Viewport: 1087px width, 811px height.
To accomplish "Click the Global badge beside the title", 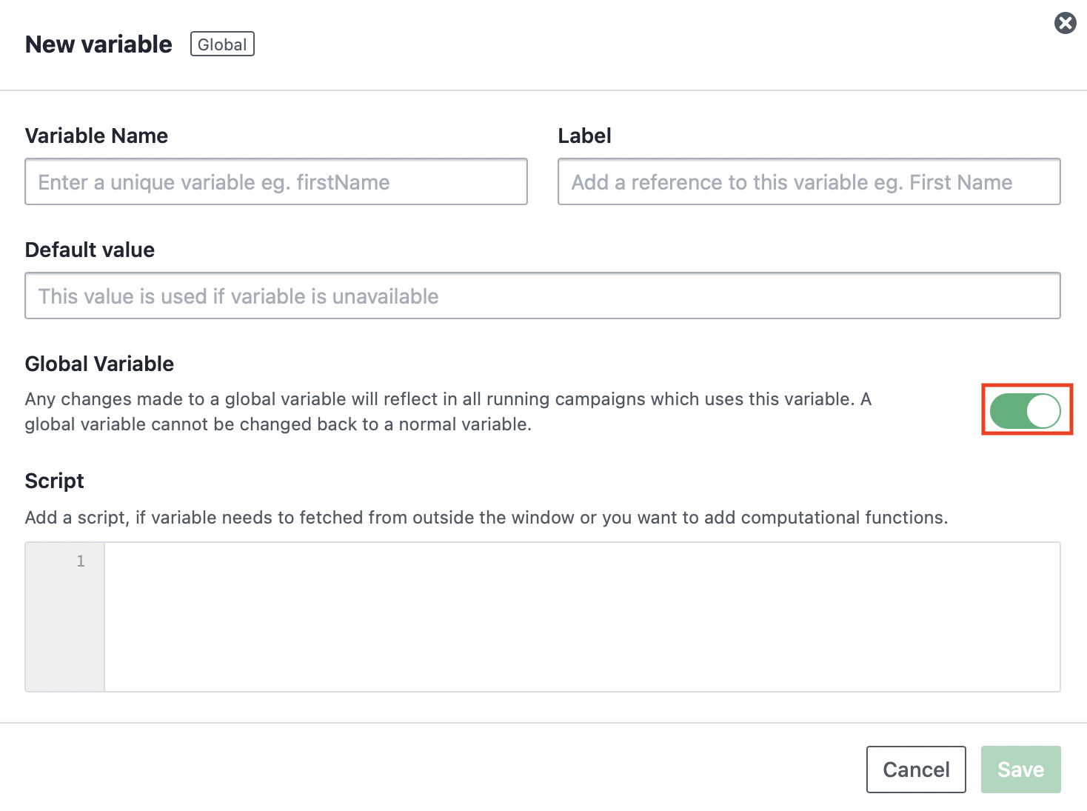I will coord(222,44).
